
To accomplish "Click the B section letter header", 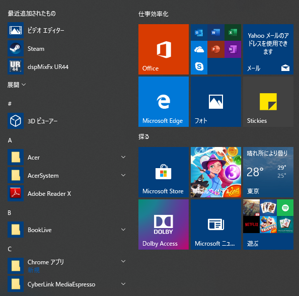I will pyautogui.click(x=10, y=213).
